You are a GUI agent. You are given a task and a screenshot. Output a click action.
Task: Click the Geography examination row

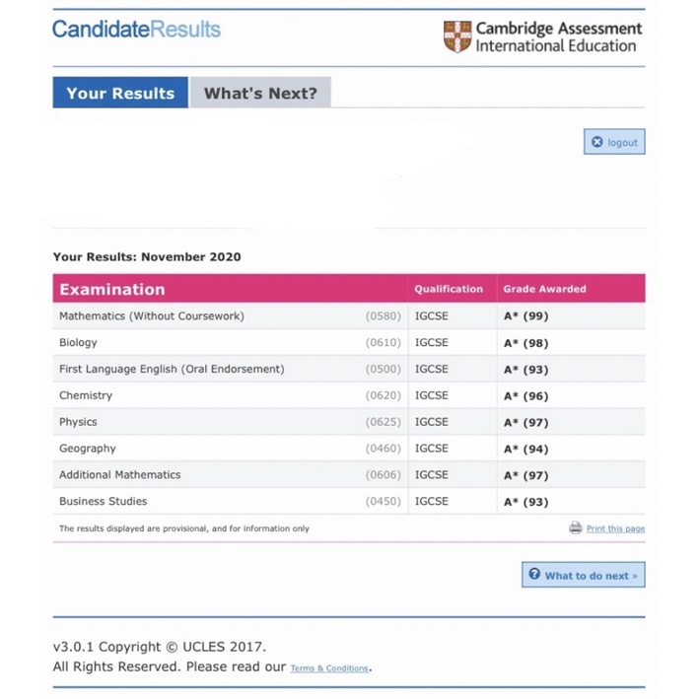[88, 449]
